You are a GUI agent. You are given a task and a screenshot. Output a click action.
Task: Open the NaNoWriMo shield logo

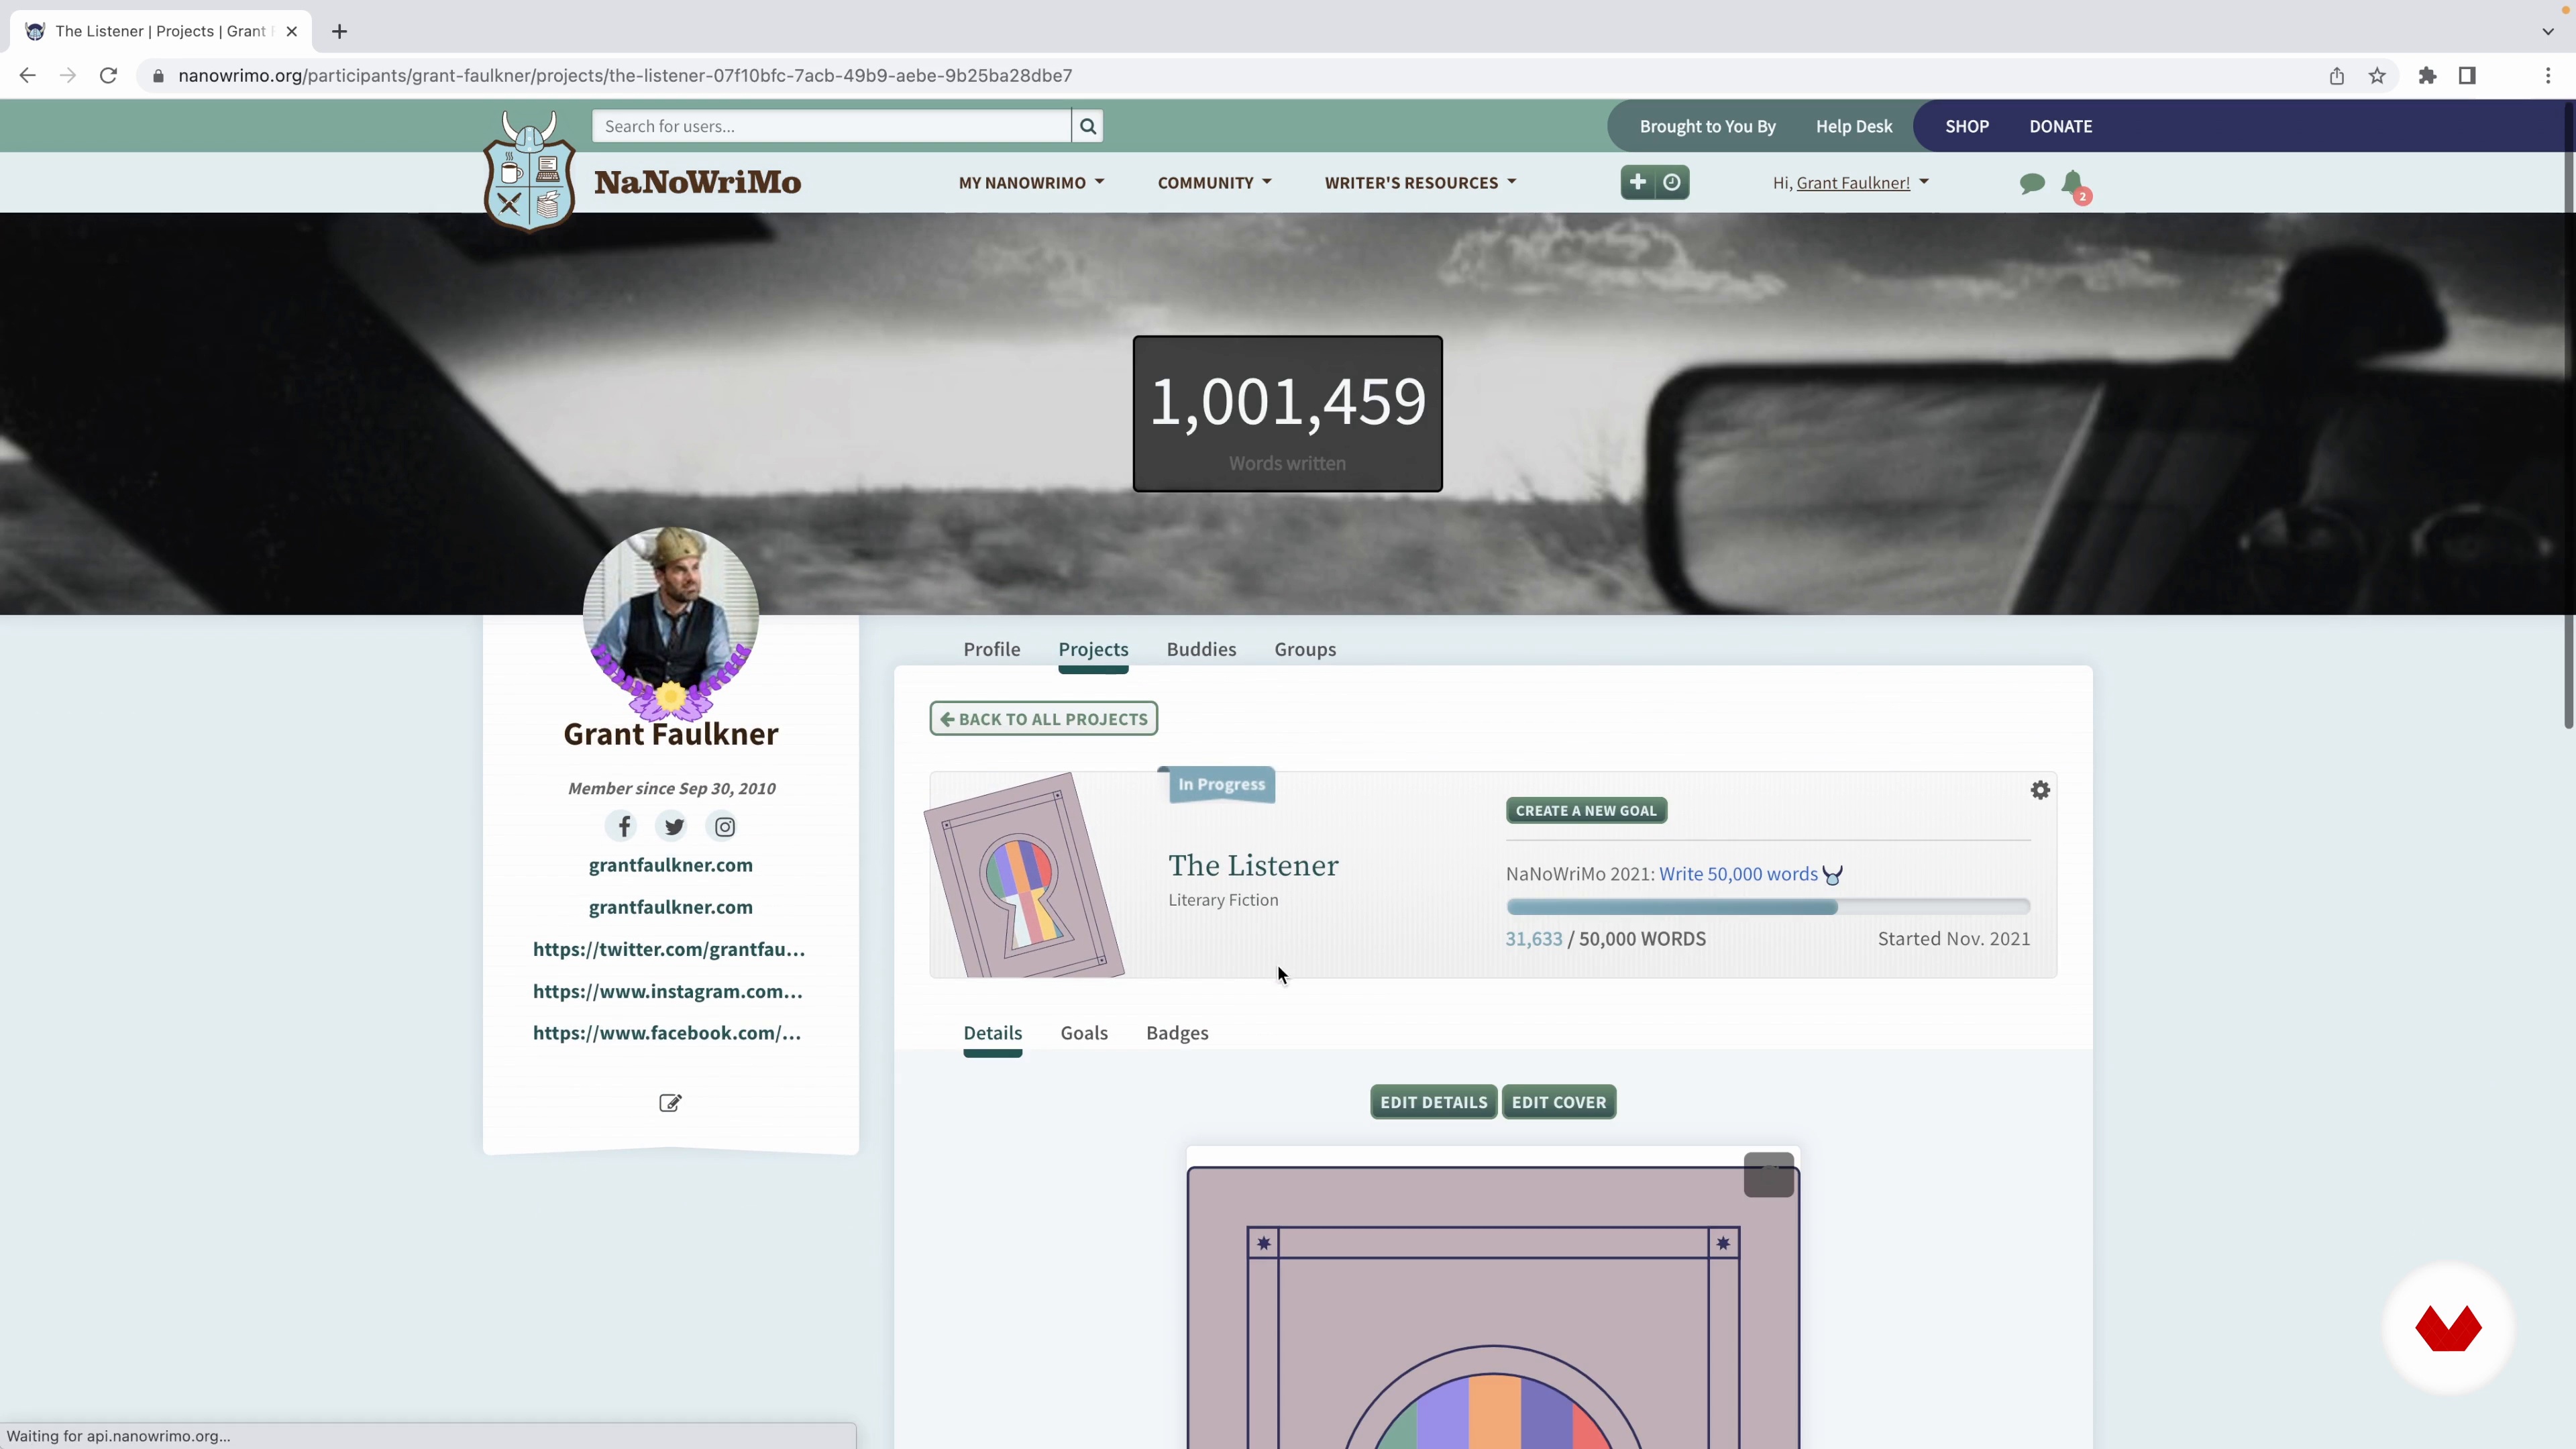point(529,171)
